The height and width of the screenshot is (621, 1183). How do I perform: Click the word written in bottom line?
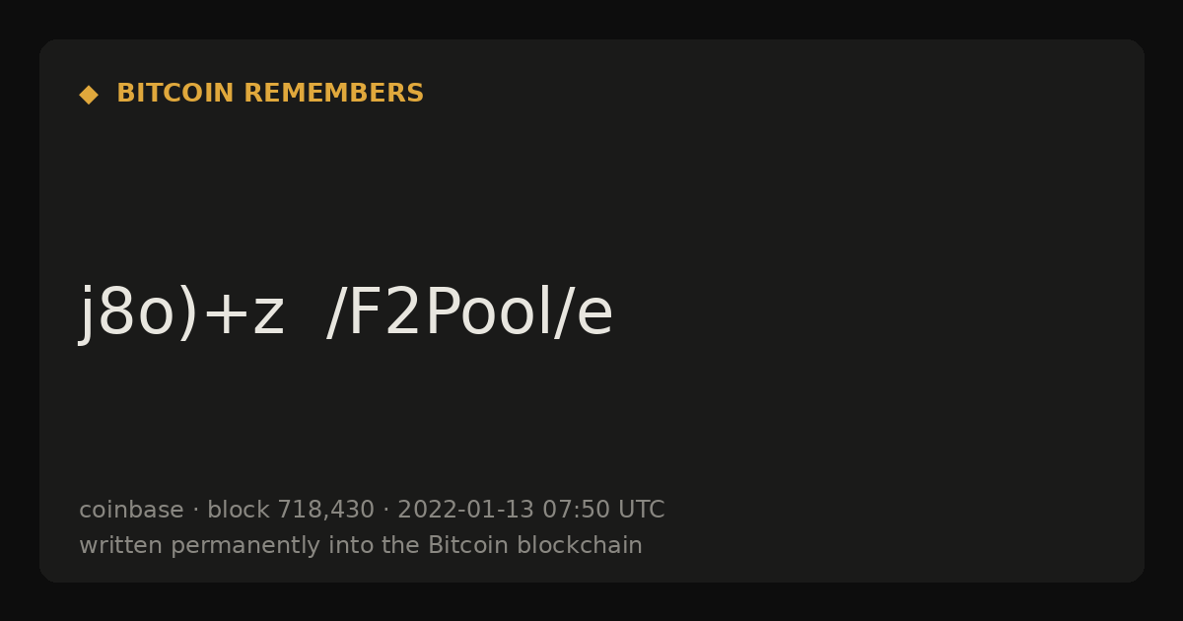coord(121,545)
